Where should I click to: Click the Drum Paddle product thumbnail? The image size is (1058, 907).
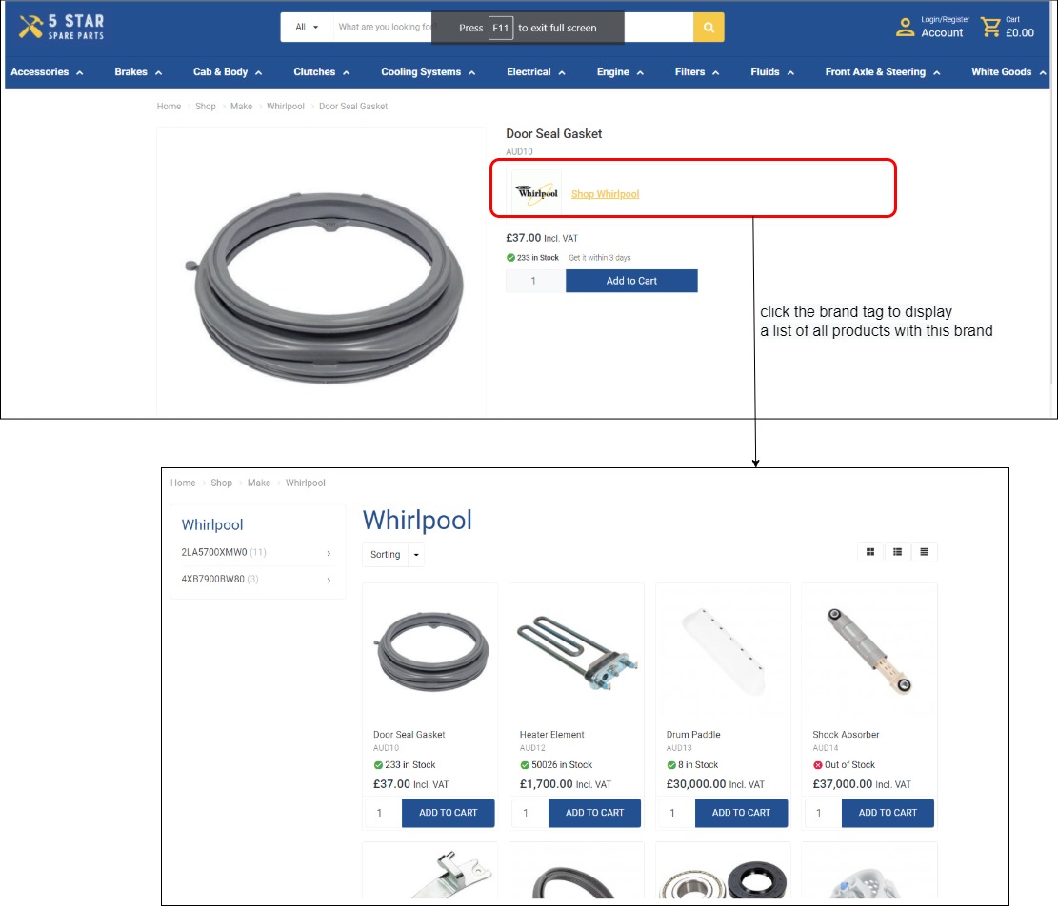coord(723,652)
